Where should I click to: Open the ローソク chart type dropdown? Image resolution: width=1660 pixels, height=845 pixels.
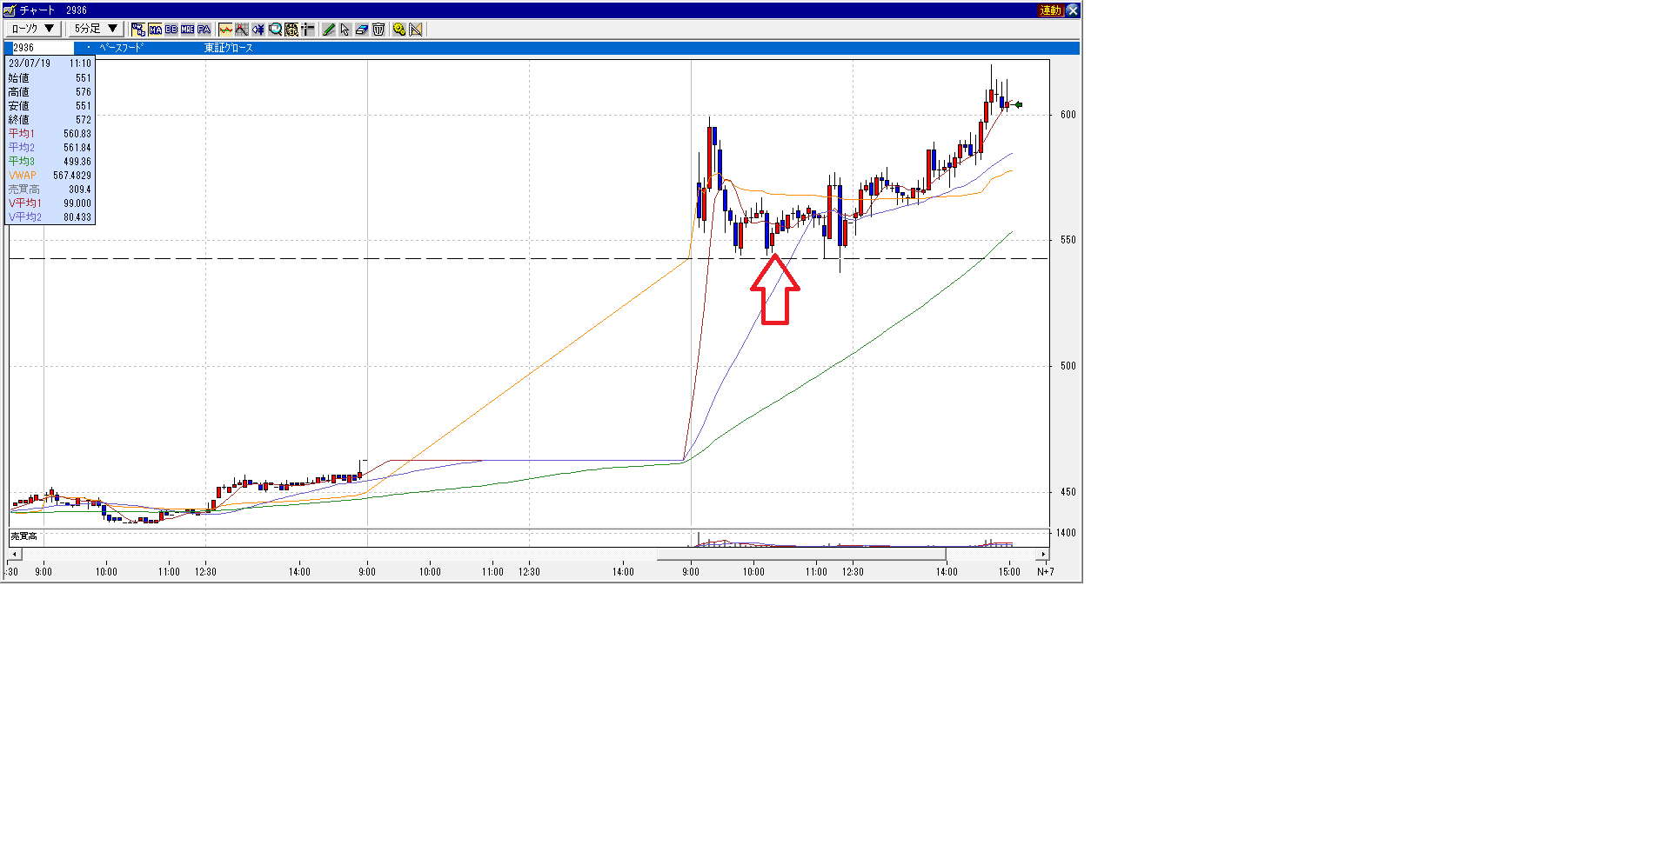(x=34, y=29)
